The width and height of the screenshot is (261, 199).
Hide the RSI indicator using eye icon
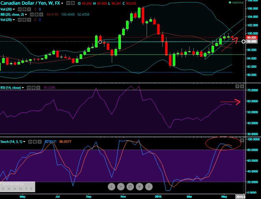29,88
